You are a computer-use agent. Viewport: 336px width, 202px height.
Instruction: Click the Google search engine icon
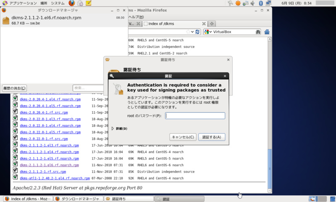pyautogui.click(x=206, y=32)
